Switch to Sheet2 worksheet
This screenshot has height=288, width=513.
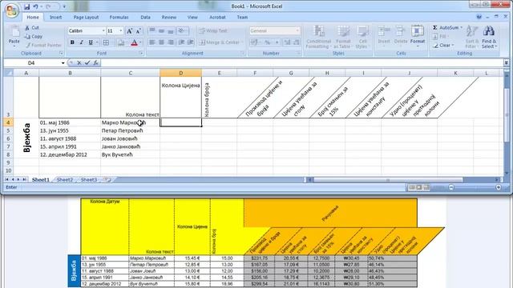pyautogui.click(x=65, y=179)
